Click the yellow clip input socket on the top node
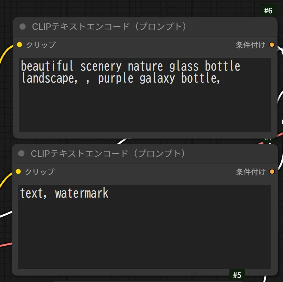 (19, 45)
